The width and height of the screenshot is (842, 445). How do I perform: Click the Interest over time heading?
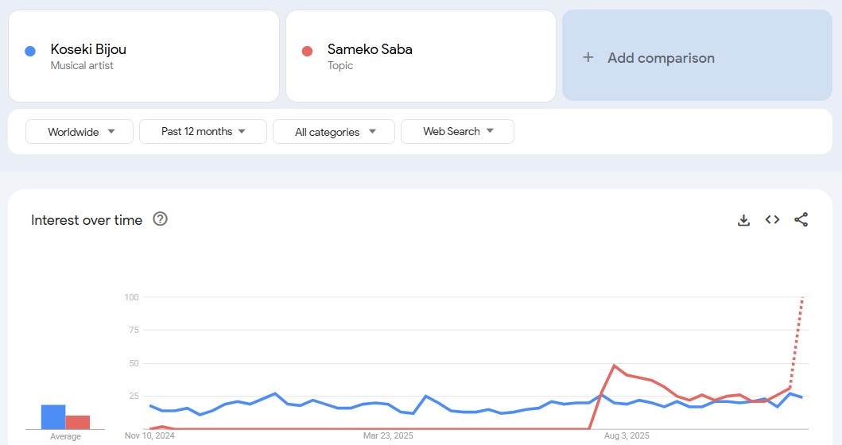point(87,220)
